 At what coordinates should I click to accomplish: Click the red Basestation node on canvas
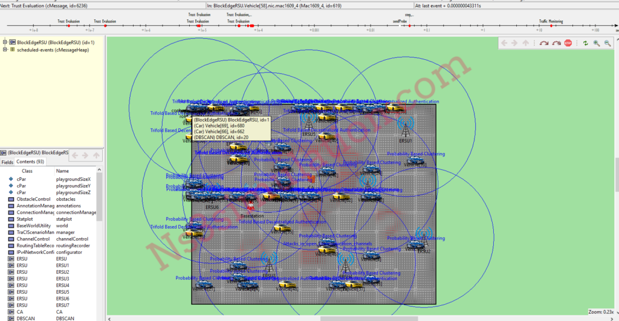tap(250, 207)
